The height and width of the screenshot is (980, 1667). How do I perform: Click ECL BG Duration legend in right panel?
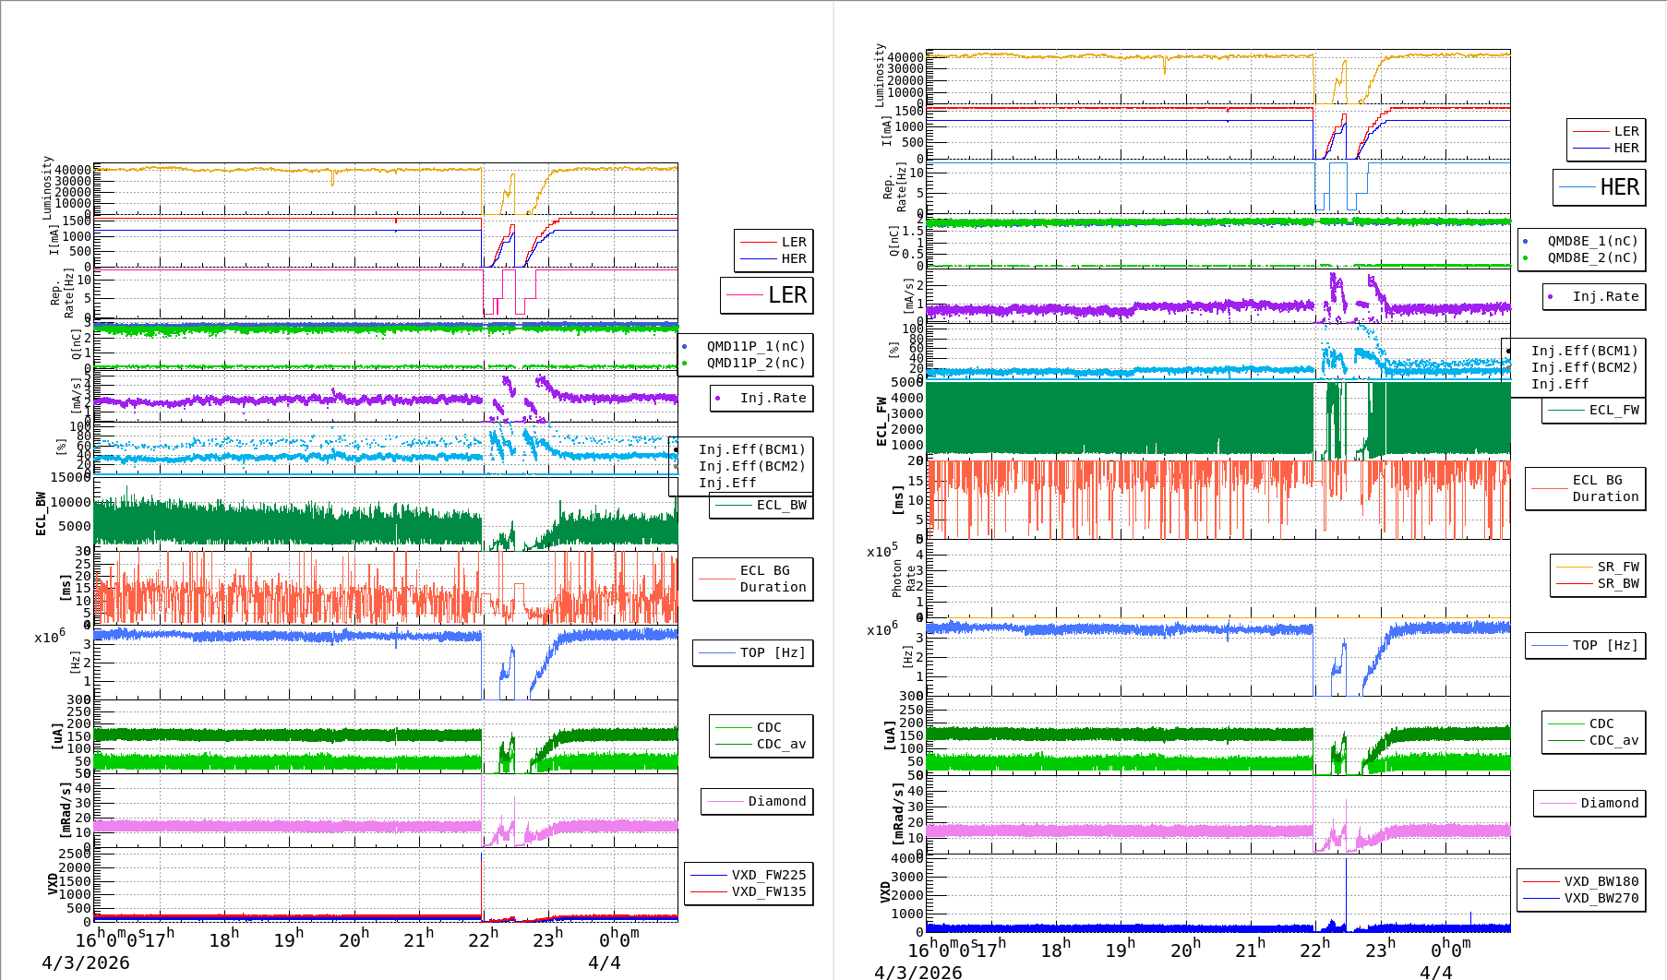tap(1605, 488)
